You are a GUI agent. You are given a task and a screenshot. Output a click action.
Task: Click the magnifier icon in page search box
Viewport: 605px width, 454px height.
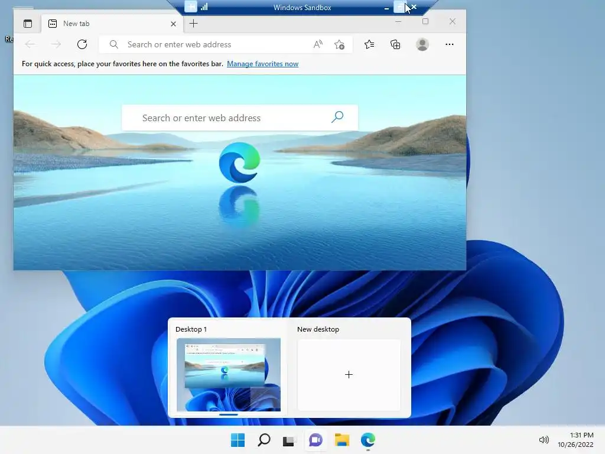coord(337,117)
